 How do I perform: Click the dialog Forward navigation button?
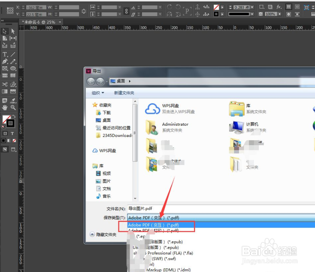[x=100, y=81]
